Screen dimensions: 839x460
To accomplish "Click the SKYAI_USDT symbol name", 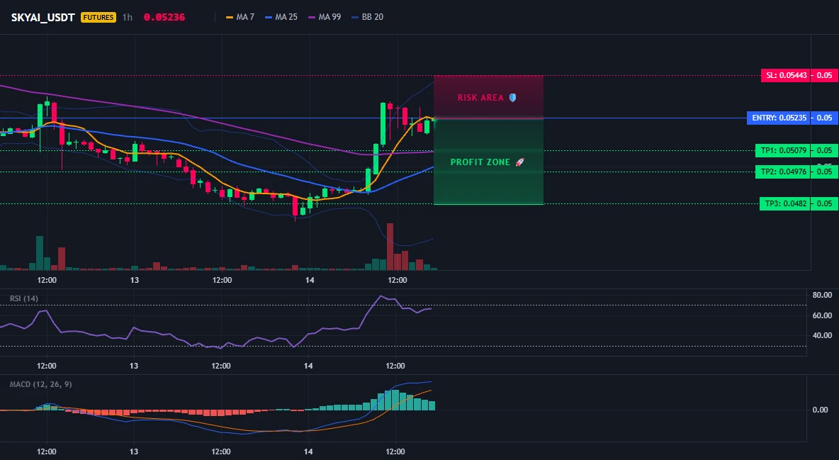I will pos(43,17).
